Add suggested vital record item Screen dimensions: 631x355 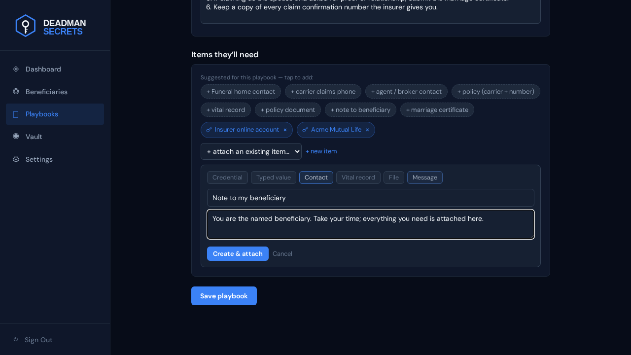click(x=226, y=109)
